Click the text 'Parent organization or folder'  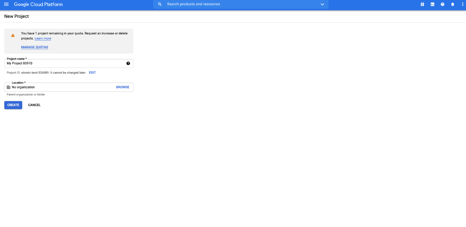point(26,94)
